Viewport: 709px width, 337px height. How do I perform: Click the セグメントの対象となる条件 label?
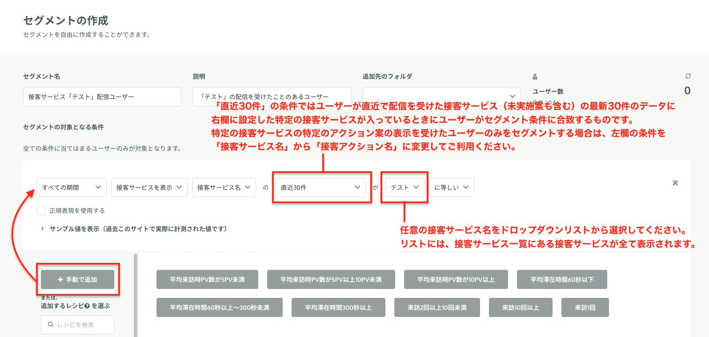click(x=64, y=127)
